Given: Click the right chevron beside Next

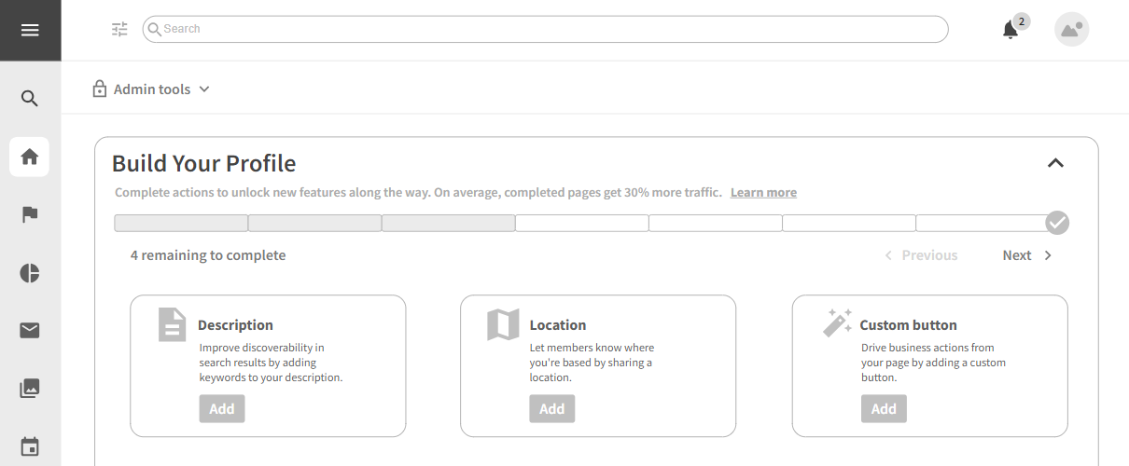Looking at the screenshot, I should click(1048, 255).
